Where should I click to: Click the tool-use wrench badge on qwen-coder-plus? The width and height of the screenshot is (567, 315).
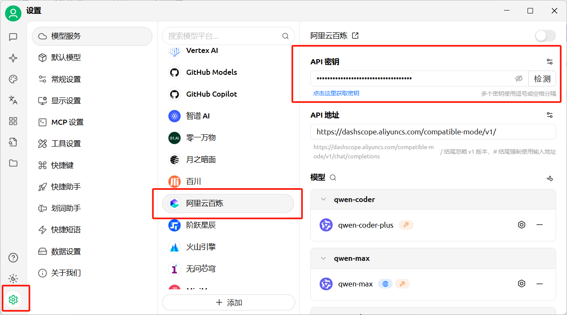406,225
